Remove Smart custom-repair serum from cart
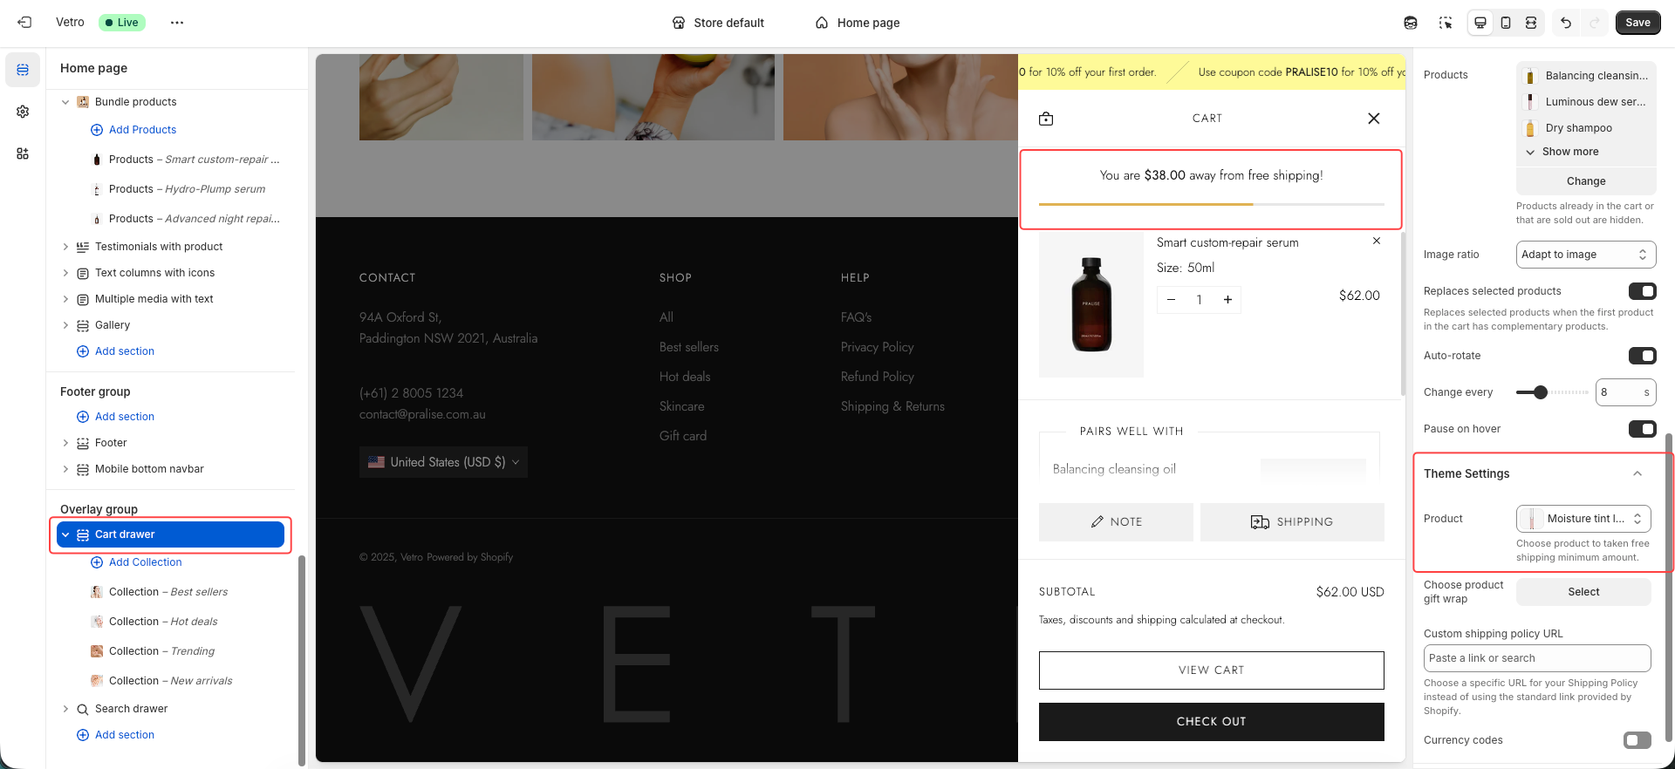 1377,241
